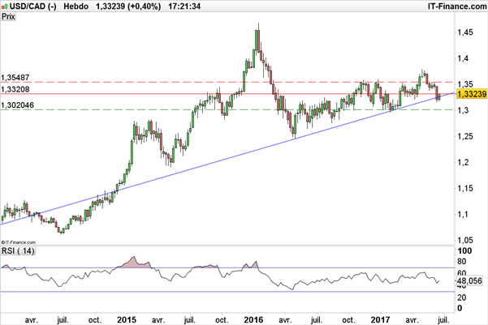Click the 2016 year label on time axis

point(253,319)
